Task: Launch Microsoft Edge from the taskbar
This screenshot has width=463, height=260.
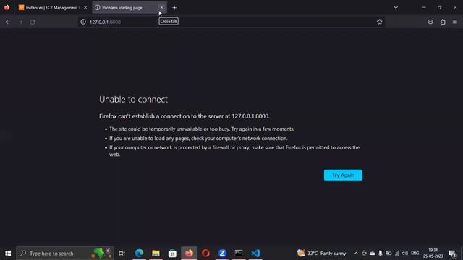Action: point(139,253)
